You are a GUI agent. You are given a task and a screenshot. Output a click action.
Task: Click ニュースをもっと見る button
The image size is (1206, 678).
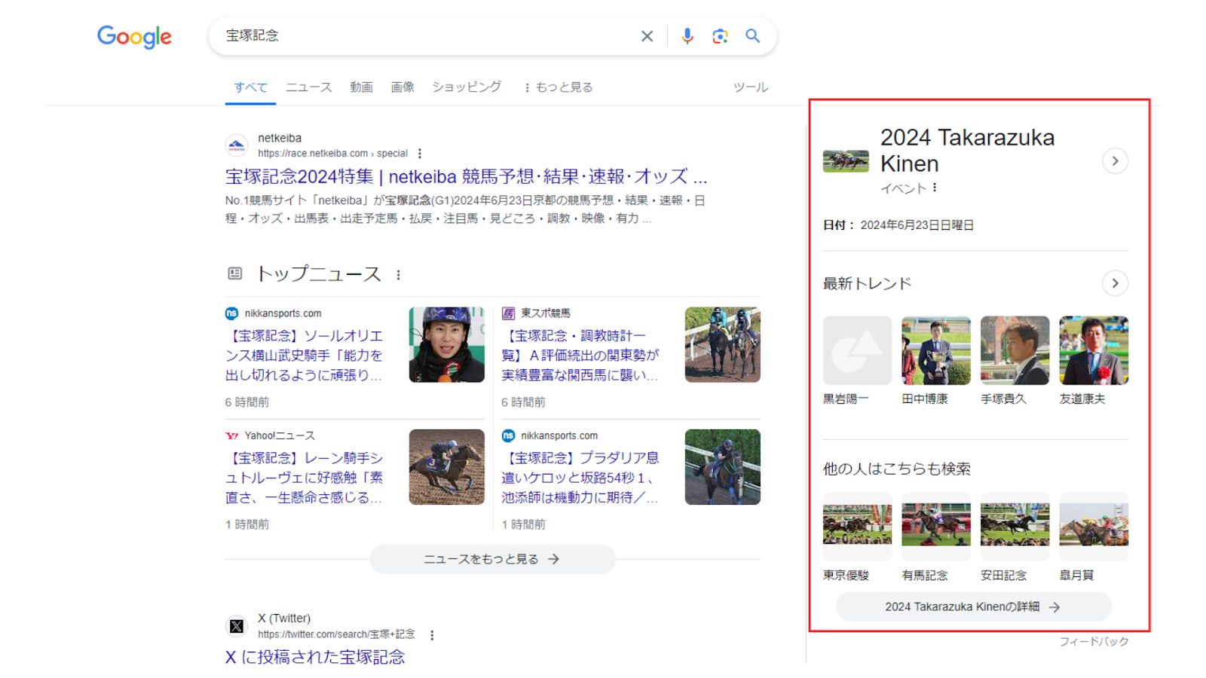pos(492,559)
